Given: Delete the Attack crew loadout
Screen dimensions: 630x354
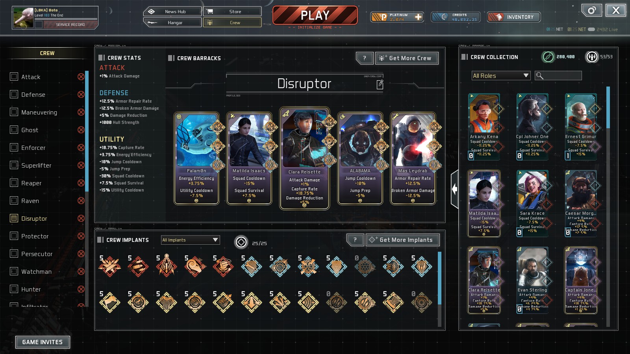Looking at the screenshot, I should [x=81, y=77].
